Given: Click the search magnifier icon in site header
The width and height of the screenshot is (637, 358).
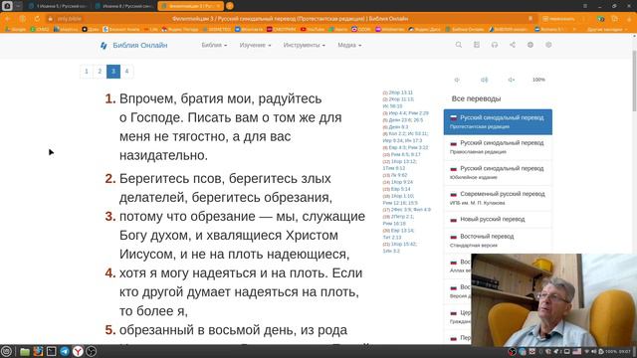Looking at the screenshot, I should (x=459, y=45).
